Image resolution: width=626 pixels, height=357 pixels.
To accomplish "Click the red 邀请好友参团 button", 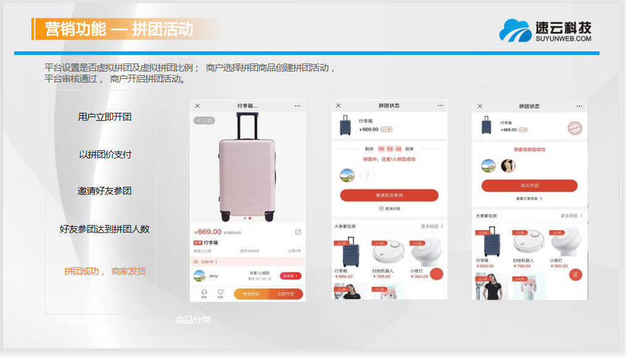I will (389, 195).
